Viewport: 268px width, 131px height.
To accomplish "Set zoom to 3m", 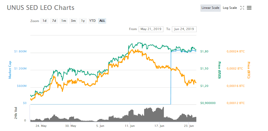I will coord(73,21).
